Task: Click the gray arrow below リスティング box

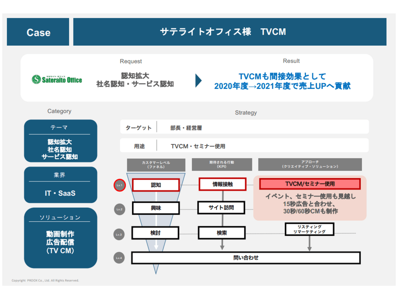Action: (x=309, y=243)
